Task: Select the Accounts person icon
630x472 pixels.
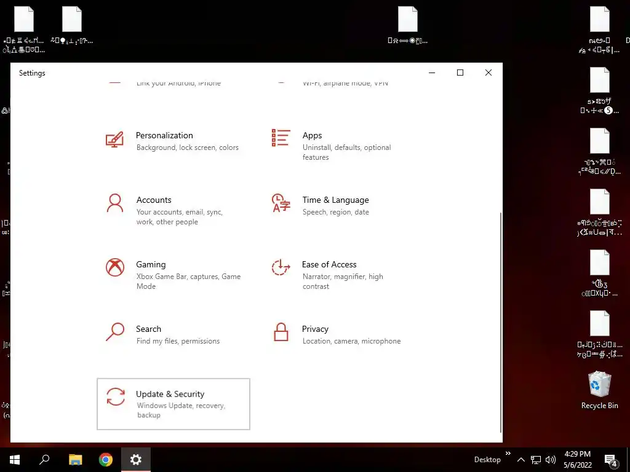Action: 115,203
